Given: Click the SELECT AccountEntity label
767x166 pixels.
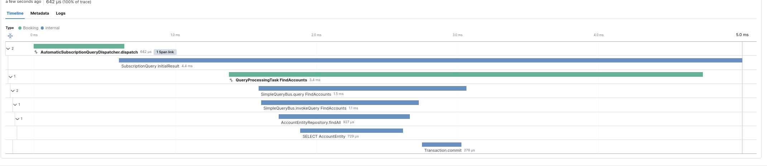Looking at the screenshot, I should click(324, 136).
